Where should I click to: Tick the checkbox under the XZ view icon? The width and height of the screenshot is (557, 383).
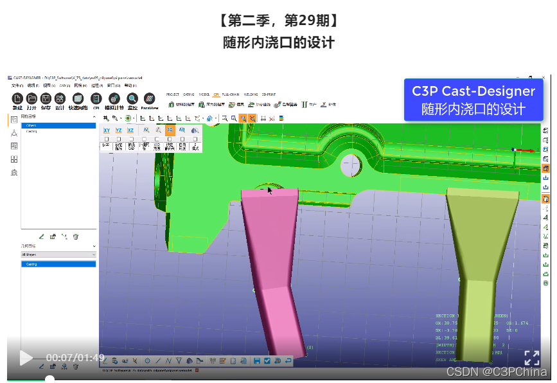coord(132,139)
